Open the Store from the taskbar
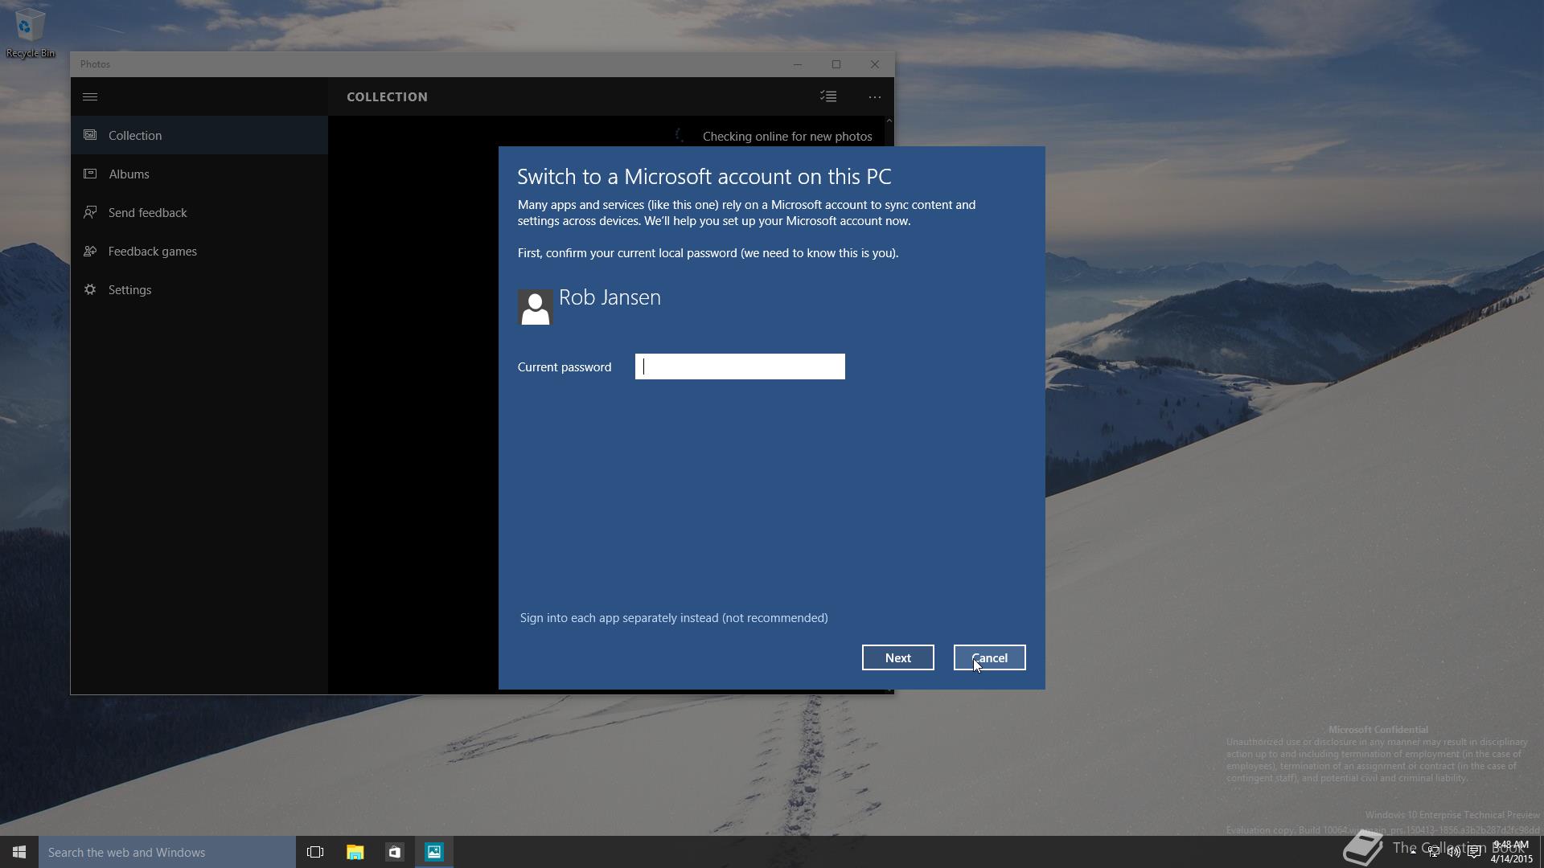This screenshot has width=1544, height=868. pos(394,852)
